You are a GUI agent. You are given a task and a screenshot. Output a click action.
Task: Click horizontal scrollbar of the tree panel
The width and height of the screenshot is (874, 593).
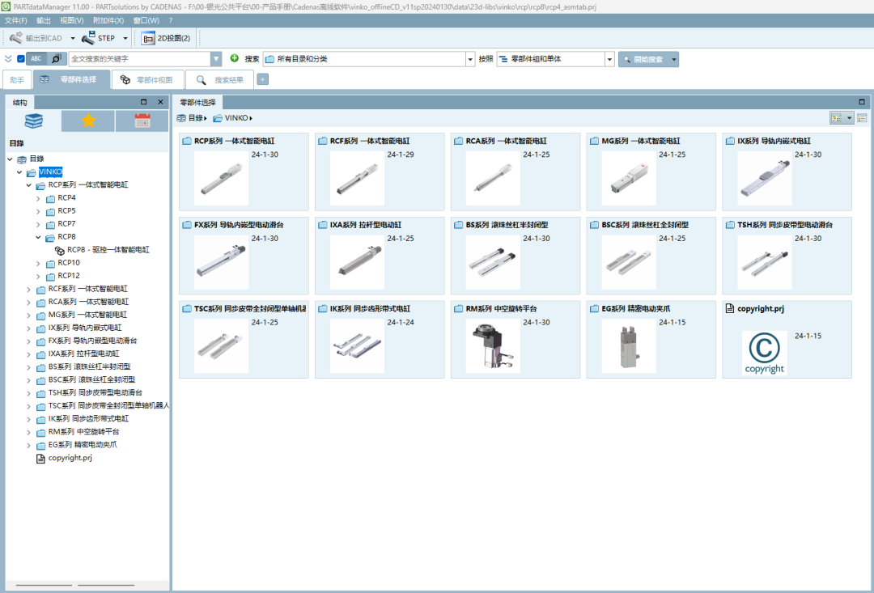click(x=87, y=585)
